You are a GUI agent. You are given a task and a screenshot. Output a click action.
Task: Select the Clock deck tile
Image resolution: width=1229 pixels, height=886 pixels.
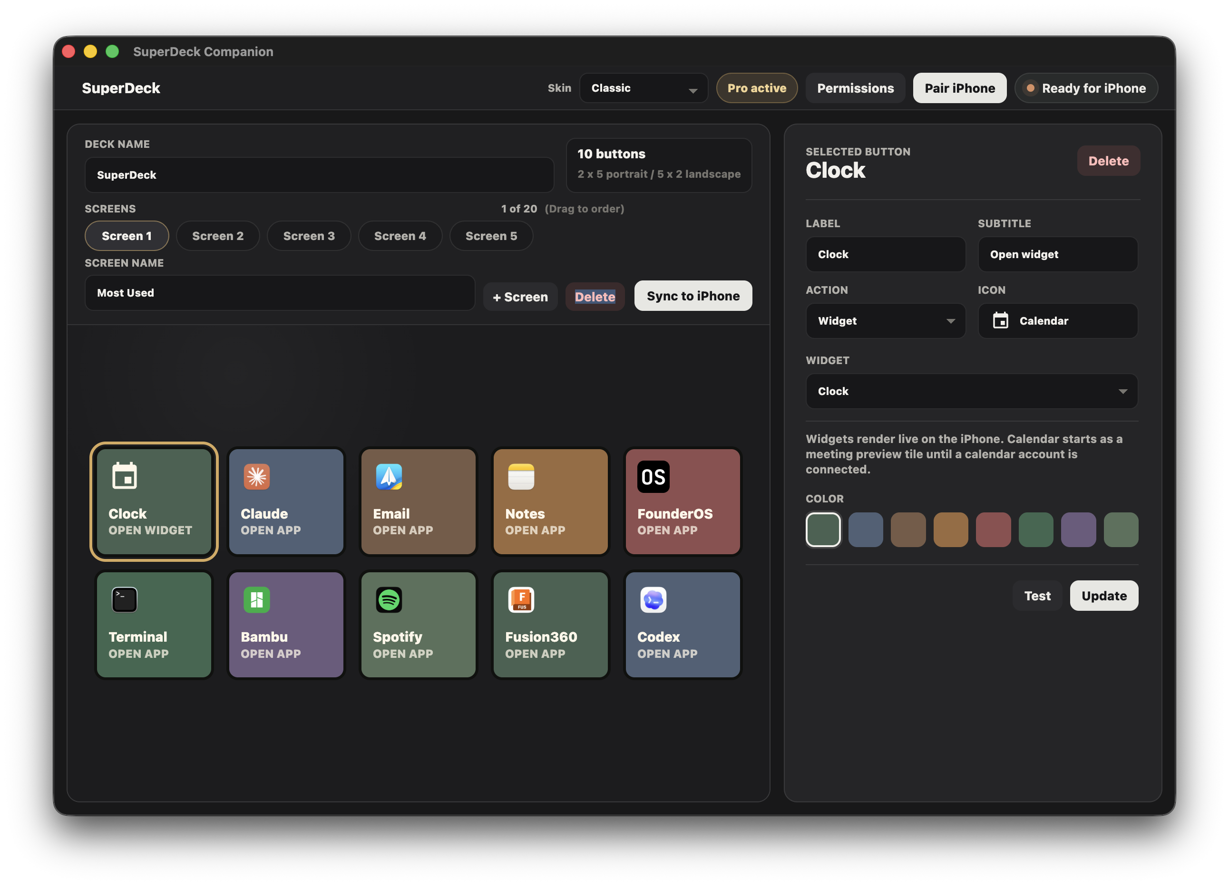pyautogui.click(x=154, y=501)
